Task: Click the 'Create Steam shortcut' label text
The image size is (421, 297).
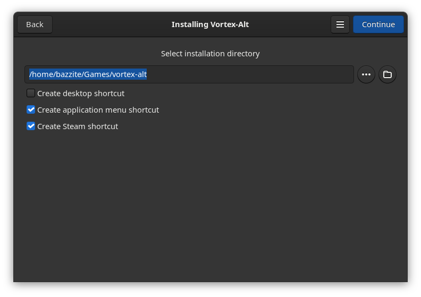Action: [x=78, y=126]
